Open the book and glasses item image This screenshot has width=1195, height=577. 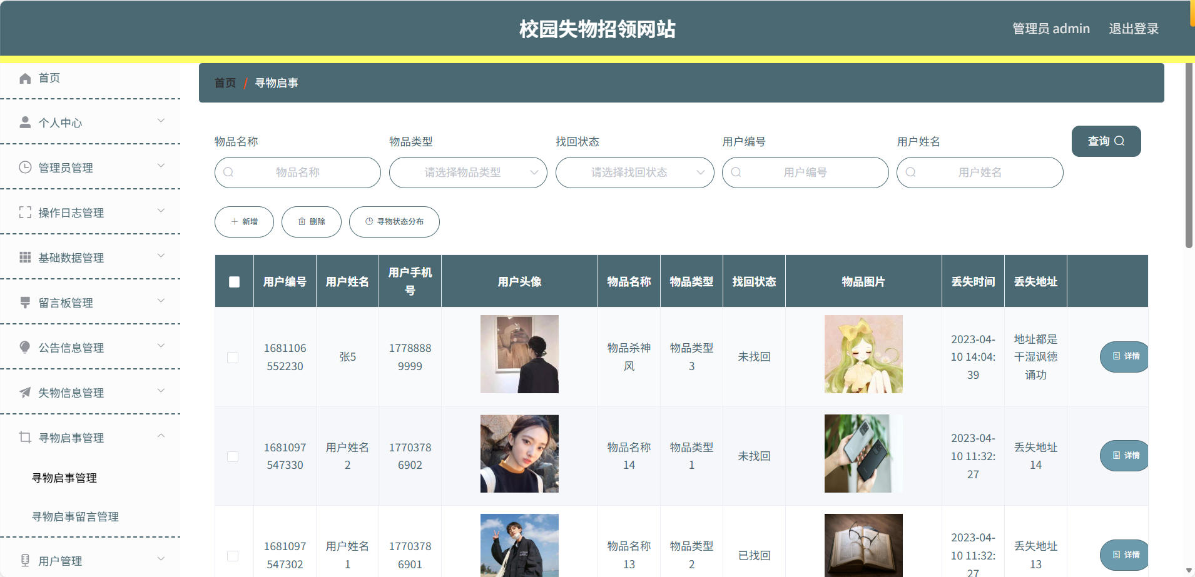(863, 545)
